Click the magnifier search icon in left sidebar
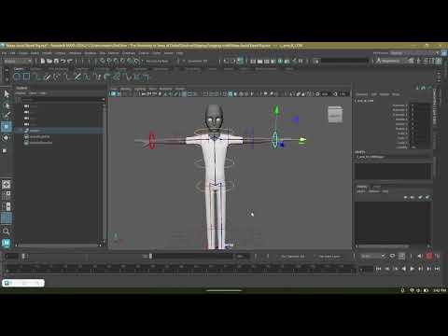 pos(7,231)
